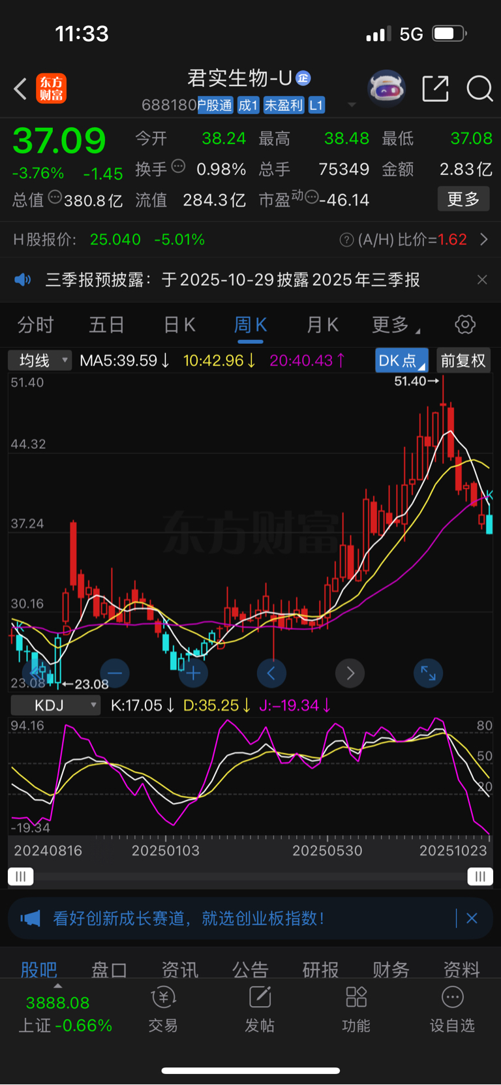Tap the 市盈 info face icon
Image resolution: width=501 pixels, height=1085 pixels.
tap(312, 196)
